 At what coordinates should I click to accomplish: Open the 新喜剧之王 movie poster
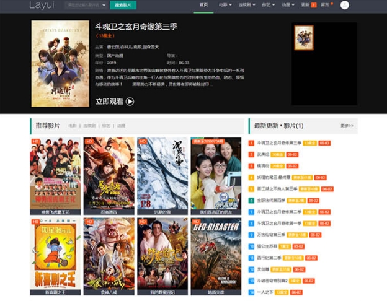(55, 256)
